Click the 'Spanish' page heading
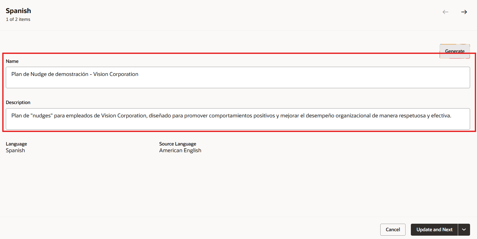This screenshot has width=477, height=239. pos(18,11)
